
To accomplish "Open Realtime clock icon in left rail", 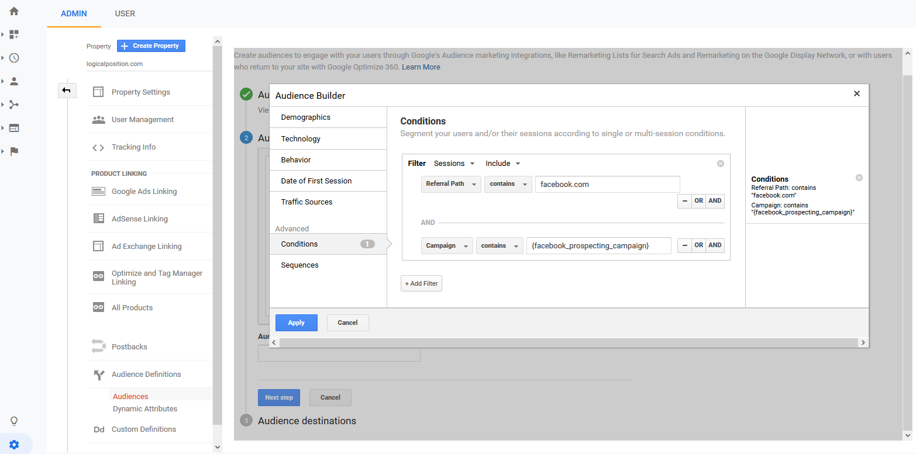I will coord(14,58).
